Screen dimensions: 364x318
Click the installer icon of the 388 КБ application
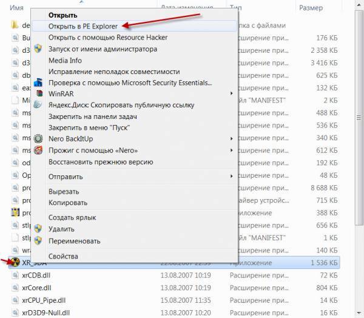[15, 212]
